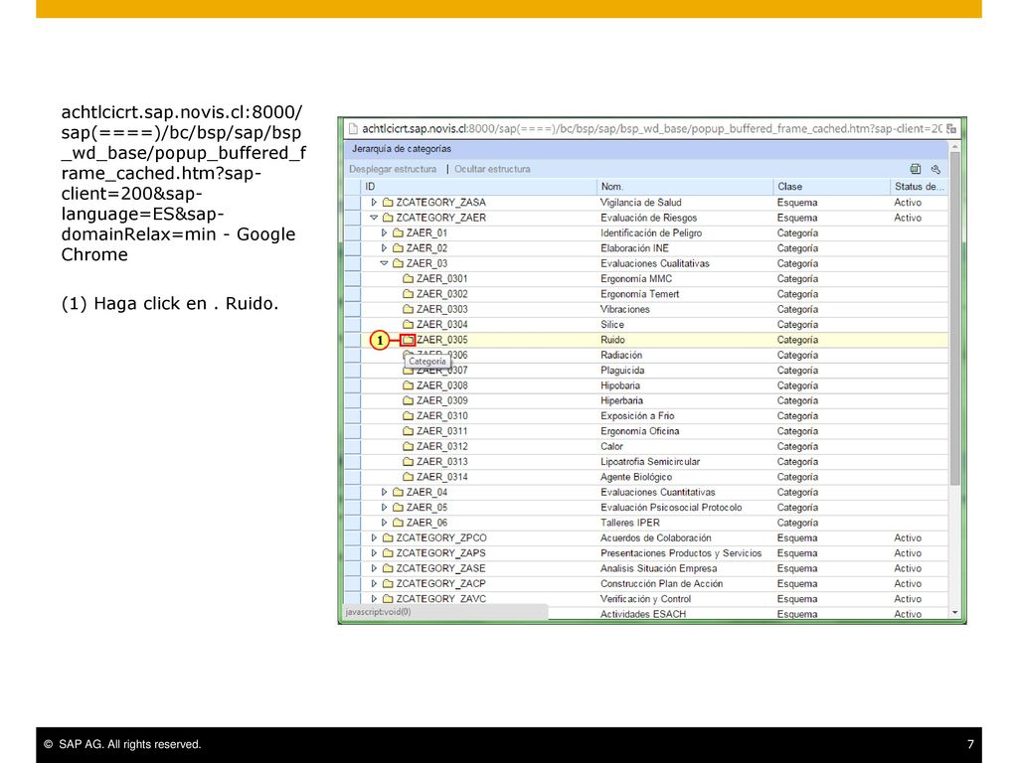Select the ZAER_0310 tree item
1018x763 pixels.
(x=442, y=416)
